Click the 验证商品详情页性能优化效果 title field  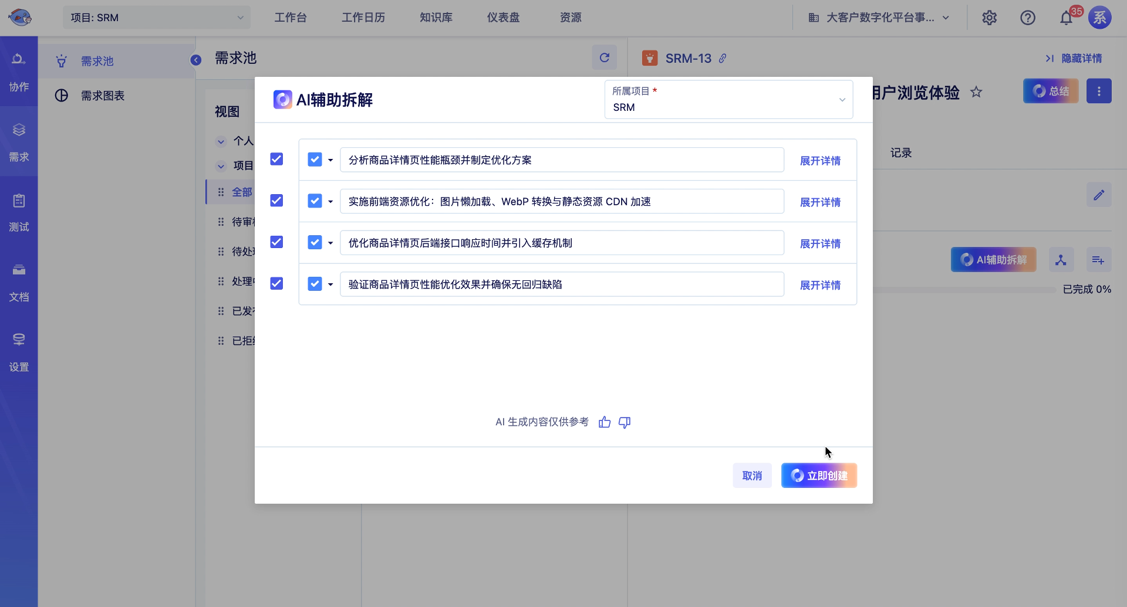point(561,284)
